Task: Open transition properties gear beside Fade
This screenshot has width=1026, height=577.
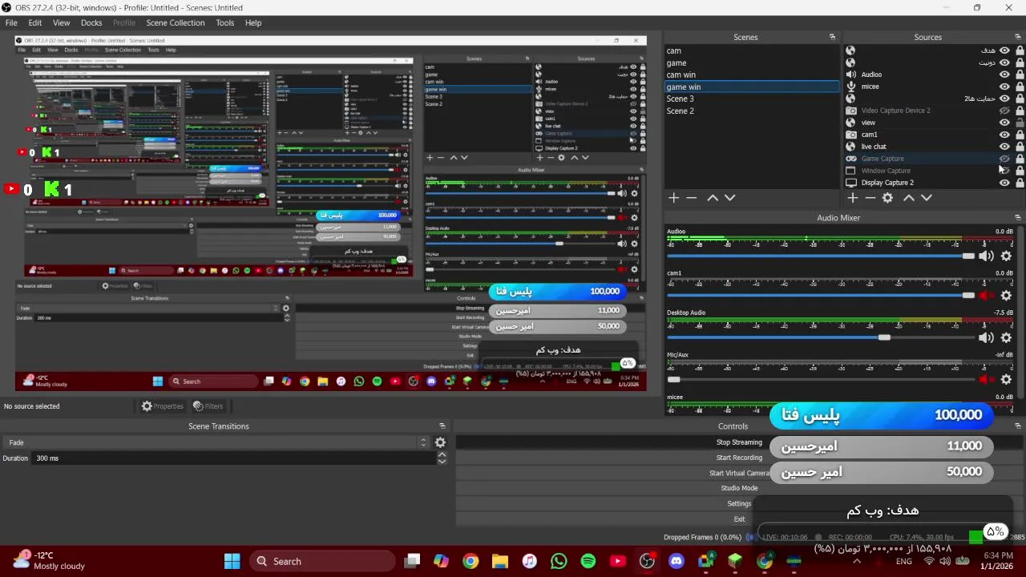Action: (440, 442)
